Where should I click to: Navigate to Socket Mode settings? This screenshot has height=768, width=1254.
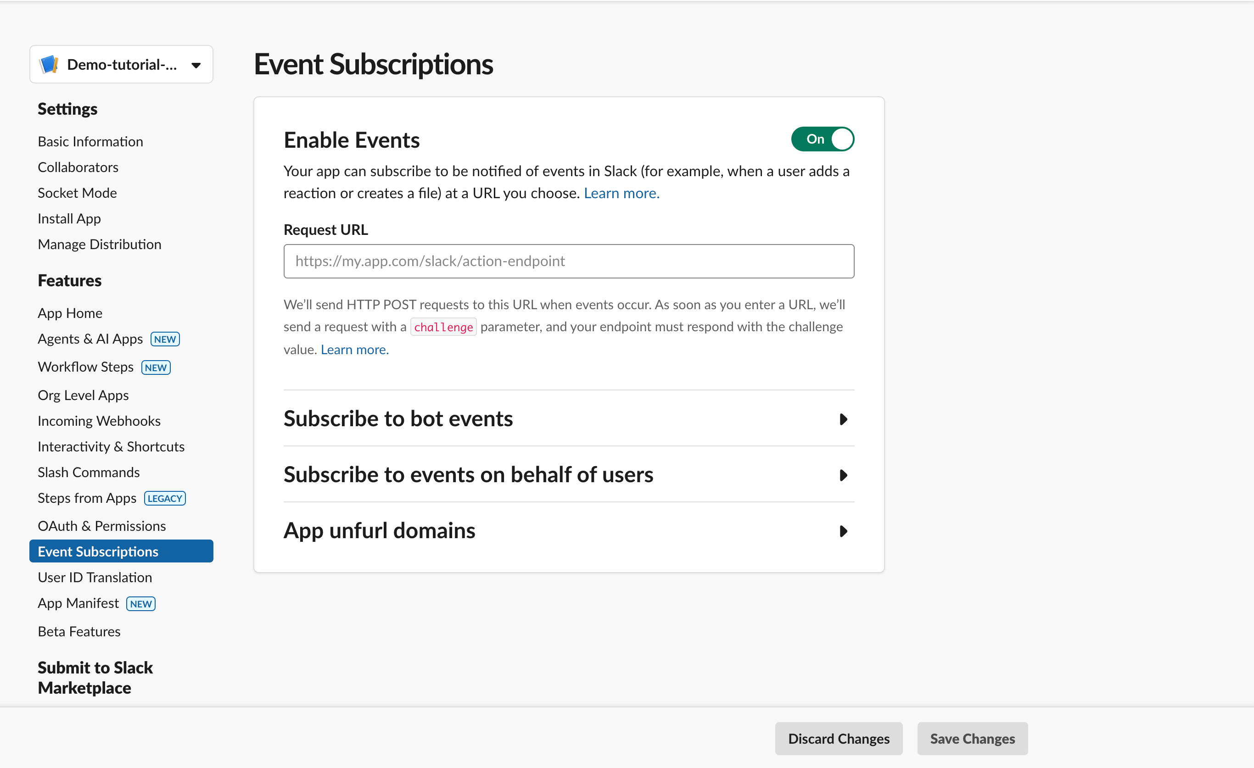[x=77, y=192]
